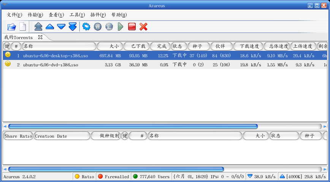Sort upper table by 名称 column
This screenshot has width=330, height=182.
(x=59, y=46)
